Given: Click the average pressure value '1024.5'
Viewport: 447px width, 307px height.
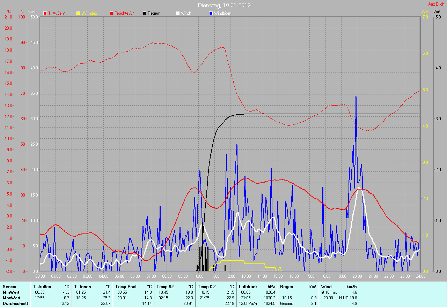Looking at the screenshot, I should click(x=269, y=304).
